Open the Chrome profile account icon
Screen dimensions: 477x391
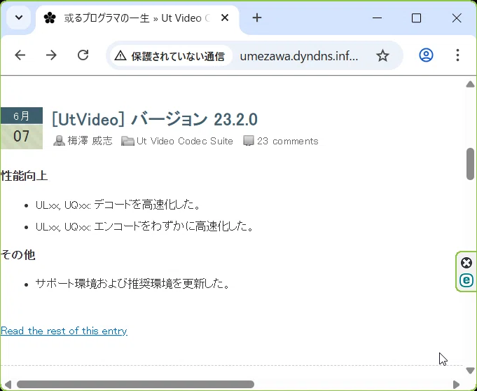(426, 55)
